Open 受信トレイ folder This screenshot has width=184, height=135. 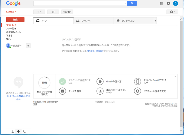pos(11,25)
